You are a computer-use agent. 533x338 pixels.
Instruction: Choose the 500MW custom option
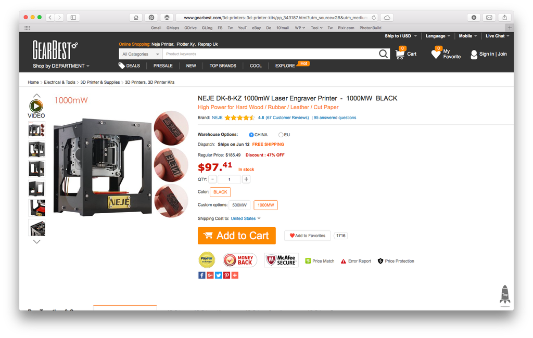[239, 205]
